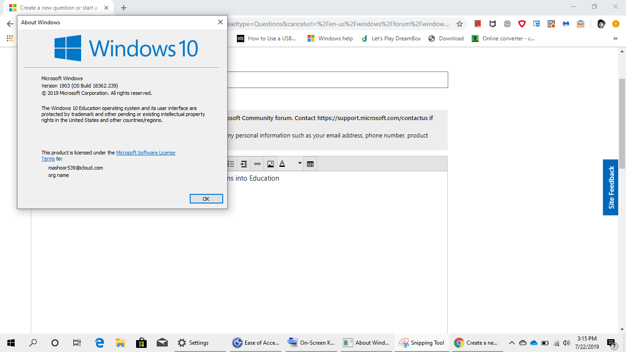
Task: Go back using the browser back arrow
Action: 10,24
